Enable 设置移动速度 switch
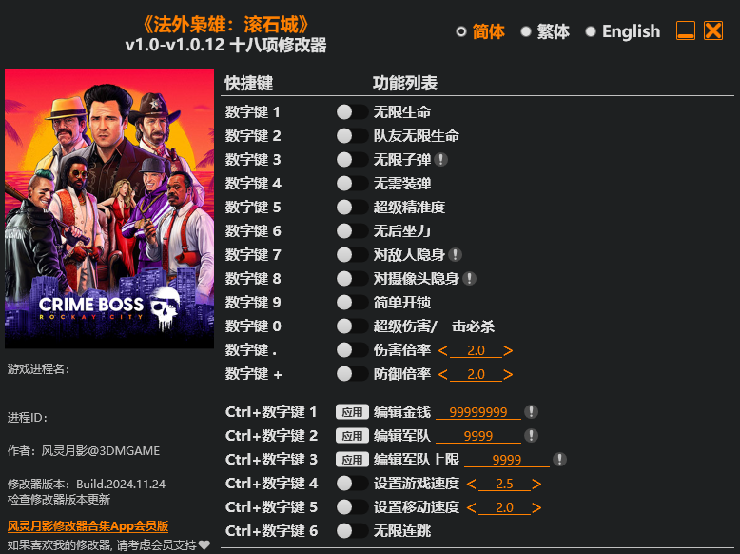 pos(352,507)
